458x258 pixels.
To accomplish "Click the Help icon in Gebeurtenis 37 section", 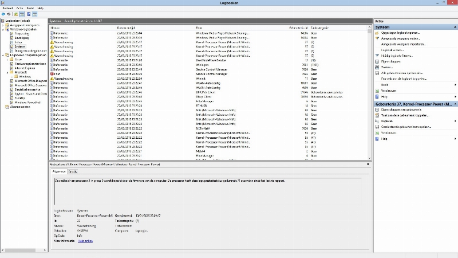I will (x=377, y=139).
